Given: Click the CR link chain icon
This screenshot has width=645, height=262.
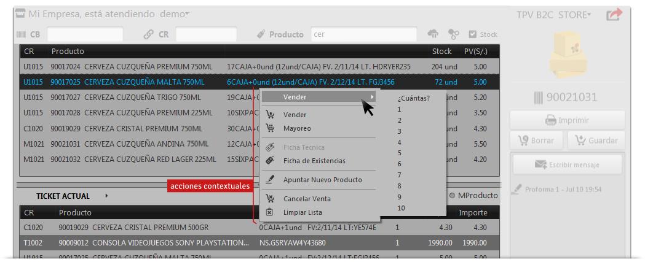Looking at the screenshot, I should [x=149, y=34].
